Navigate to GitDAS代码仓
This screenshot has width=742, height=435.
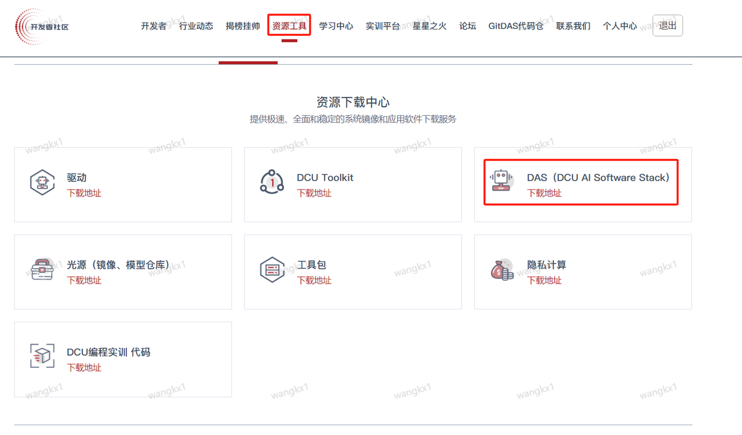point(516,26)
